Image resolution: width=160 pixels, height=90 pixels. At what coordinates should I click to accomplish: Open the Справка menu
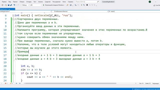70,2
